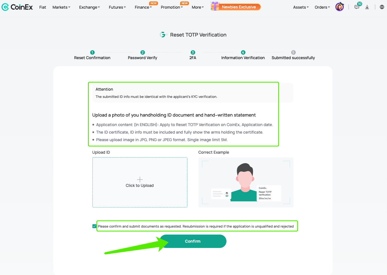Click the plus icon to upload ID
This screenshot has height=275, width=387.
[140, 180]
